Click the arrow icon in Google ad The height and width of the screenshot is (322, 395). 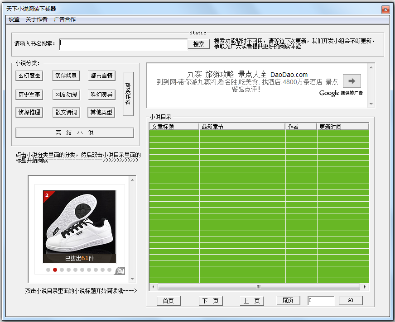(x=352, y=81)
